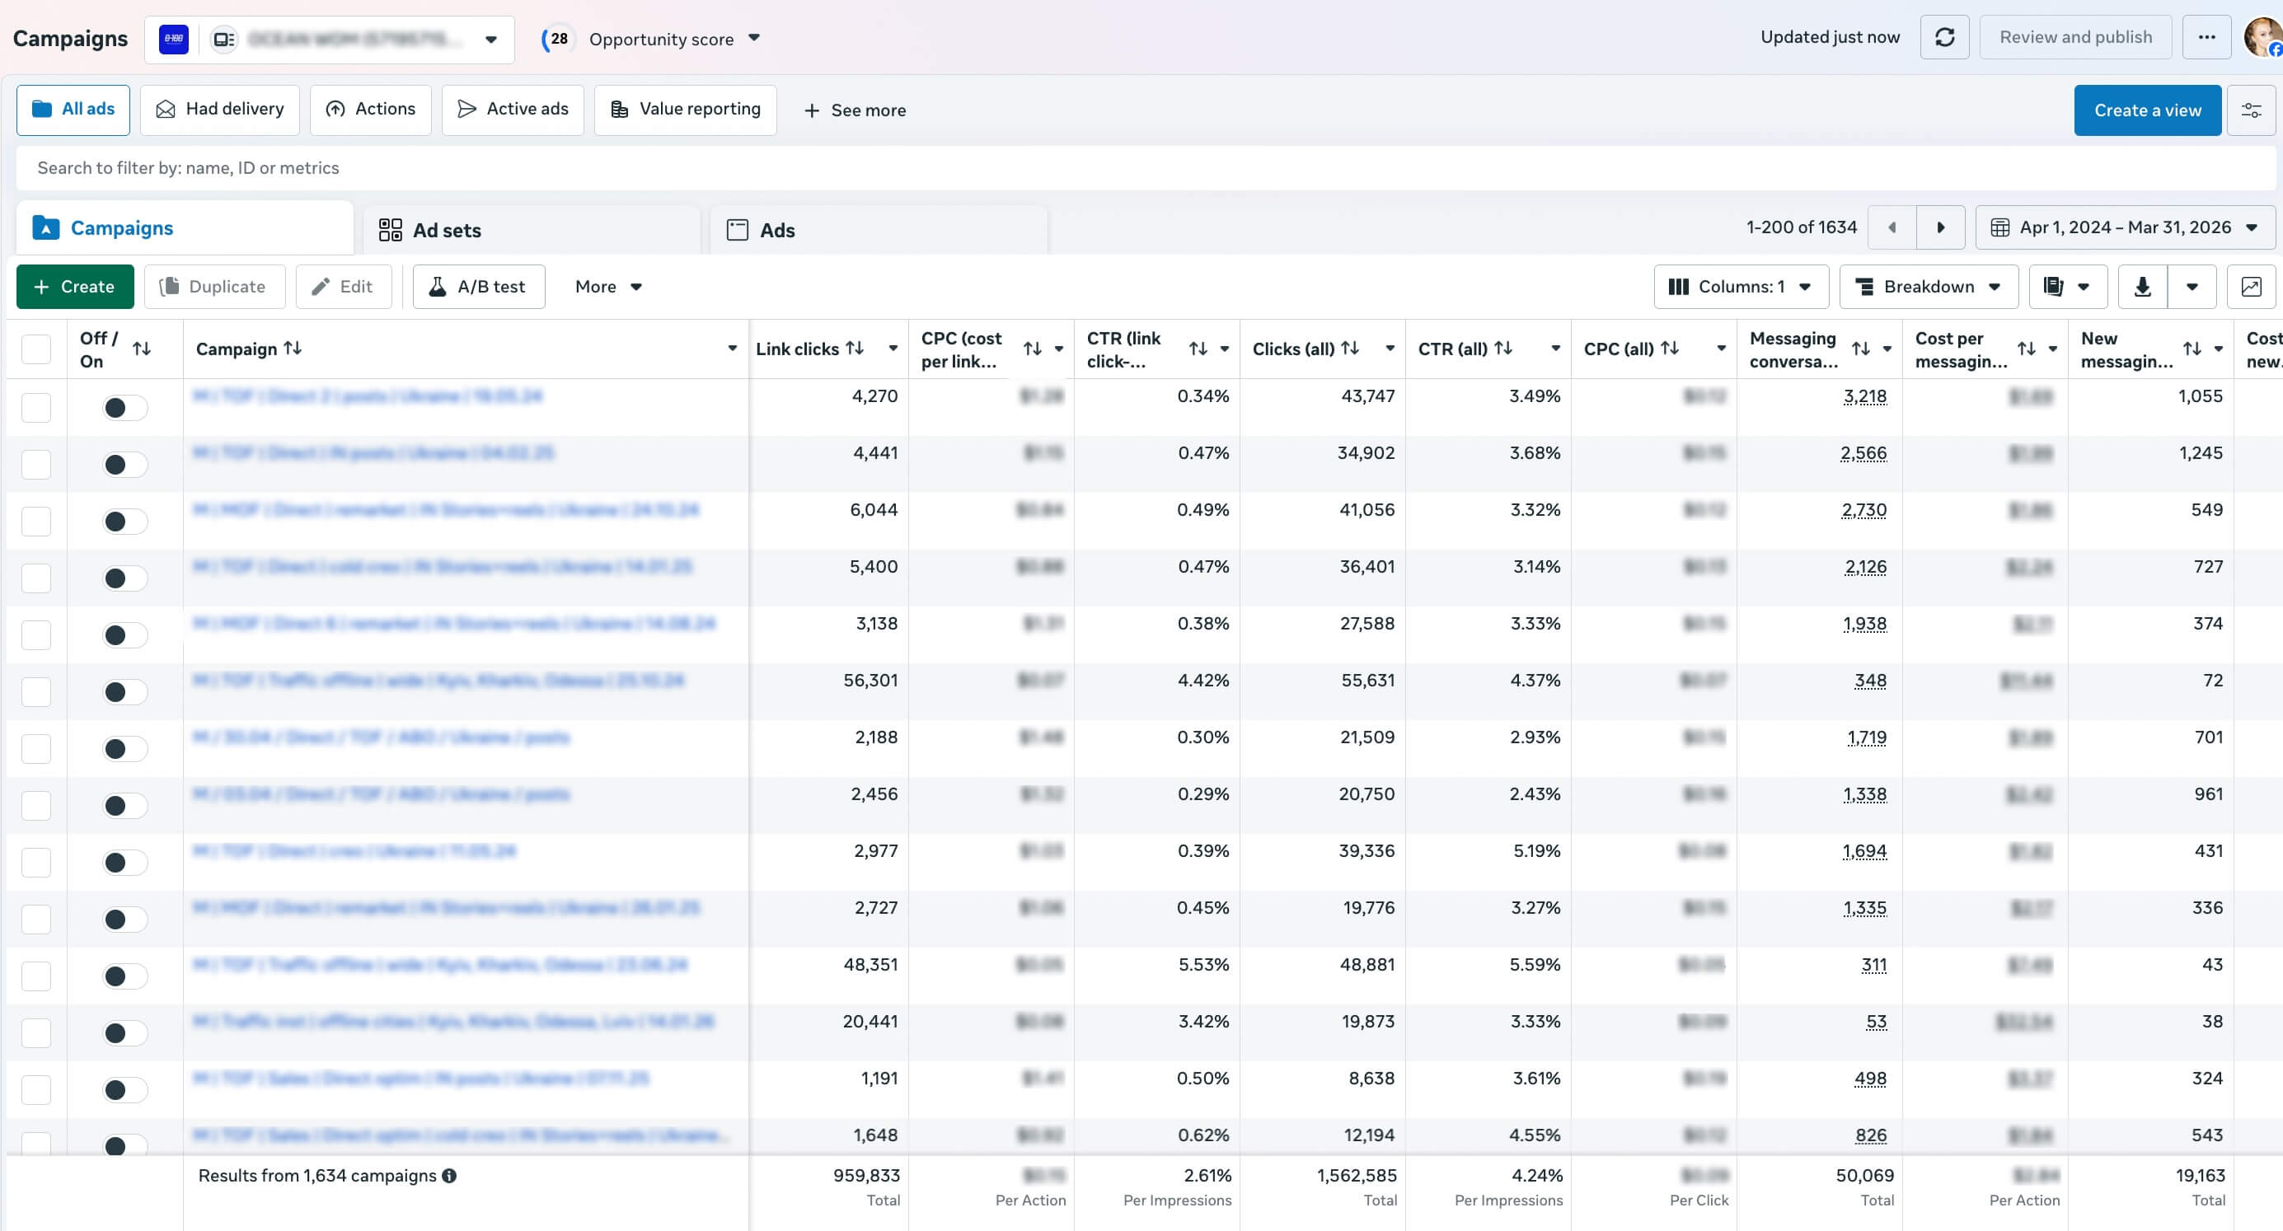Open the three-dots more options menu
This screenshot has height=1231, width=2283.
point(2207,37)
